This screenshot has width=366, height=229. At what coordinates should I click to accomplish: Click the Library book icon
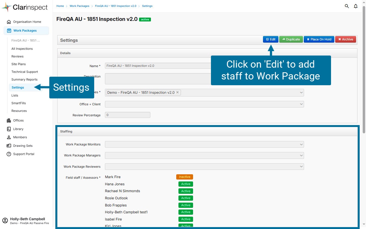[9, 129]
